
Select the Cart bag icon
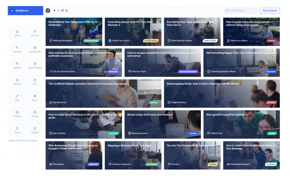35,81
